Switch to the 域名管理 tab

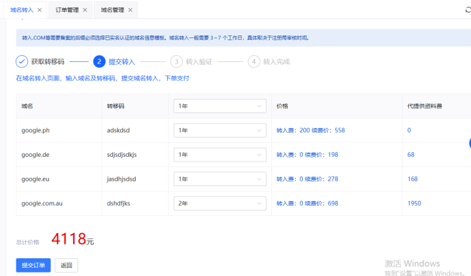(x=112, y=10)
